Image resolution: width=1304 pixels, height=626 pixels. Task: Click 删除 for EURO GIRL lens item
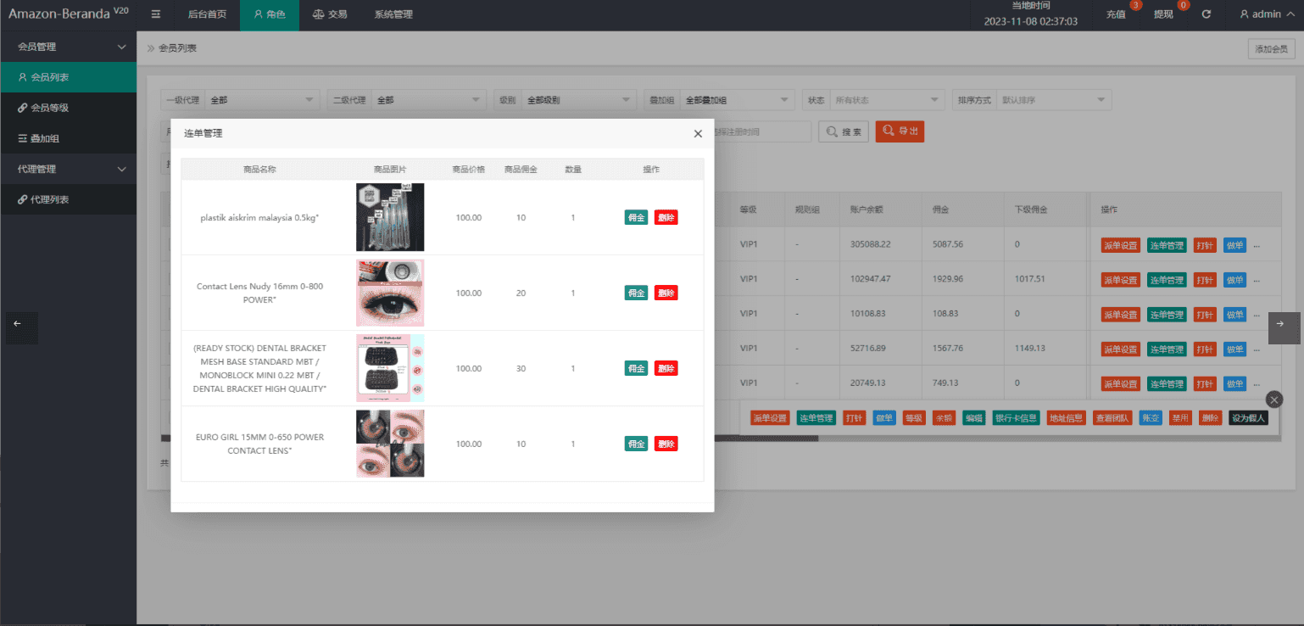click(x=666, y=444)
